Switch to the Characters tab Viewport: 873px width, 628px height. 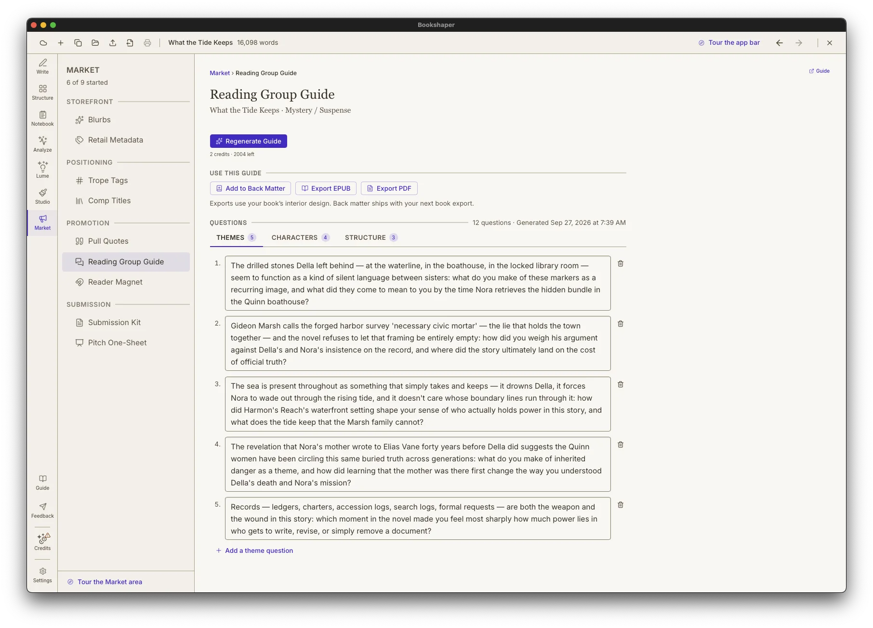pos(300,237)
